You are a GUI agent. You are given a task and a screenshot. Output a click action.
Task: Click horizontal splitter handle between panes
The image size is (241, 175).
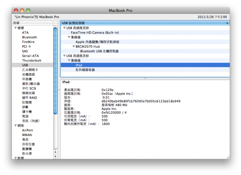[145, 78]
